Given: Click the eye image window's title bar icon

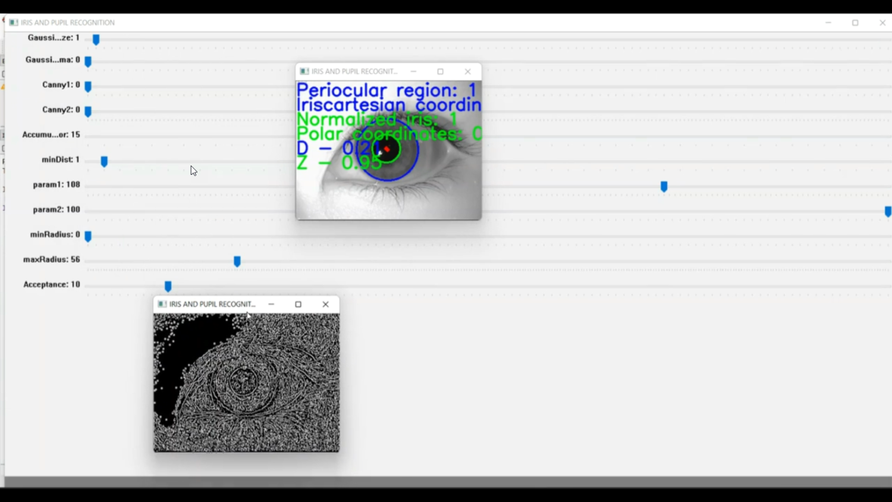Looking at the screenshot, I should pyautogui.click(x=304, y=71).
